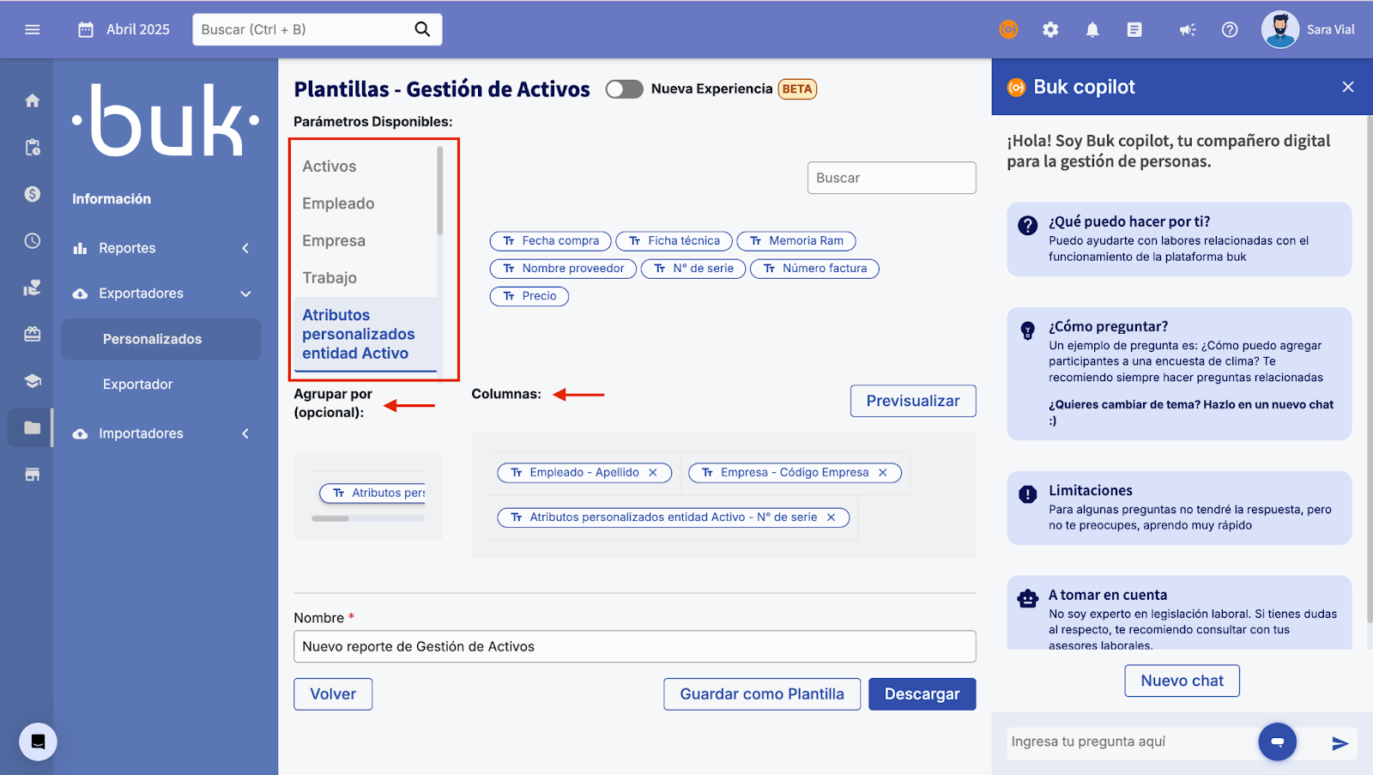Image resolution: width=1373 pixels, height=775 pixels.
Task: Click the Descargar button
Action: pos(922,694)
